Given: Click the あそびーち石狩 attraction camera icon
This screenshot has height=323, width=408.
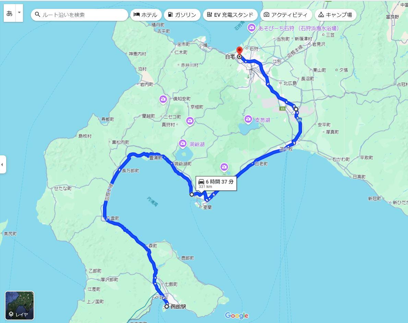Looking at the screenshot, I should (251, 28).
